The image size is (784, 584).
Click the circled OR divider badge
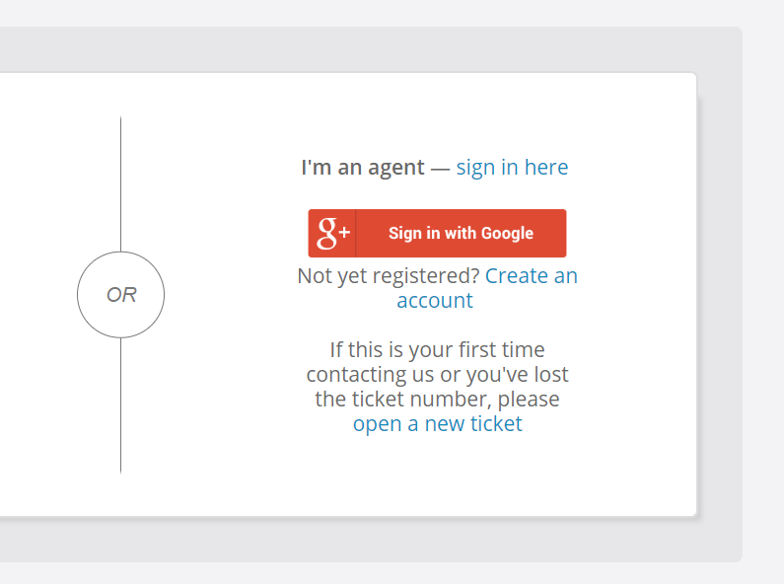click(121, 295)
